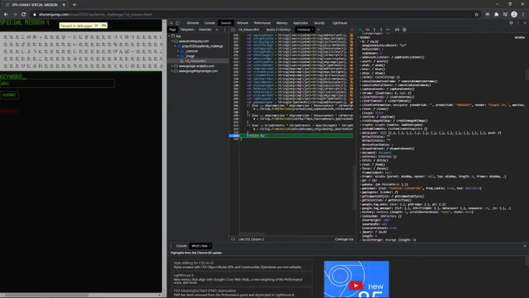
Task: Show more navigator tabs chevron
Action: [x=217, y=30]
